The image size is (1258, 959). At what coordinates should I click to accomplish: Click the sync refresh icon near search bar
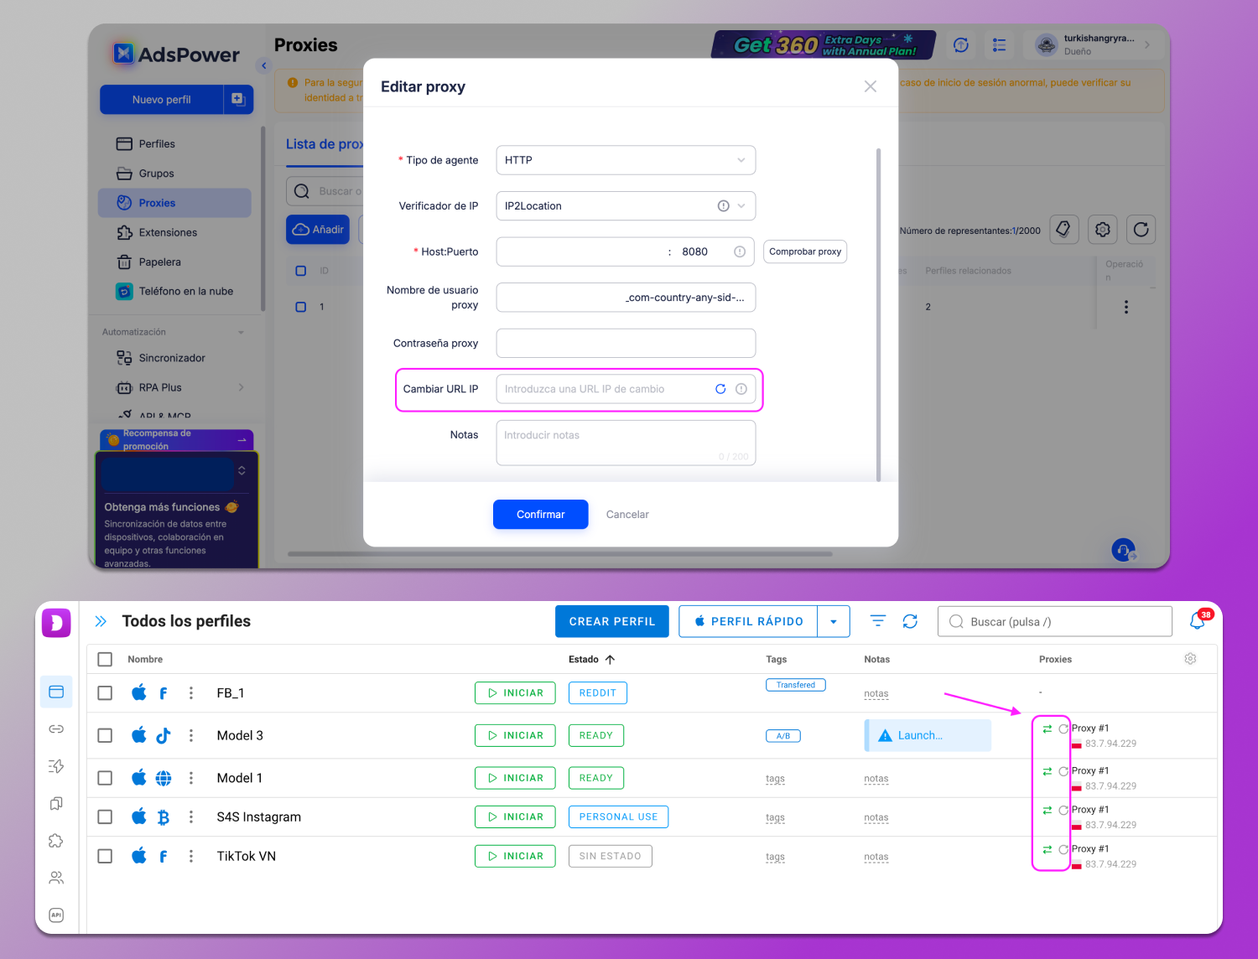(x=910, y=621)
